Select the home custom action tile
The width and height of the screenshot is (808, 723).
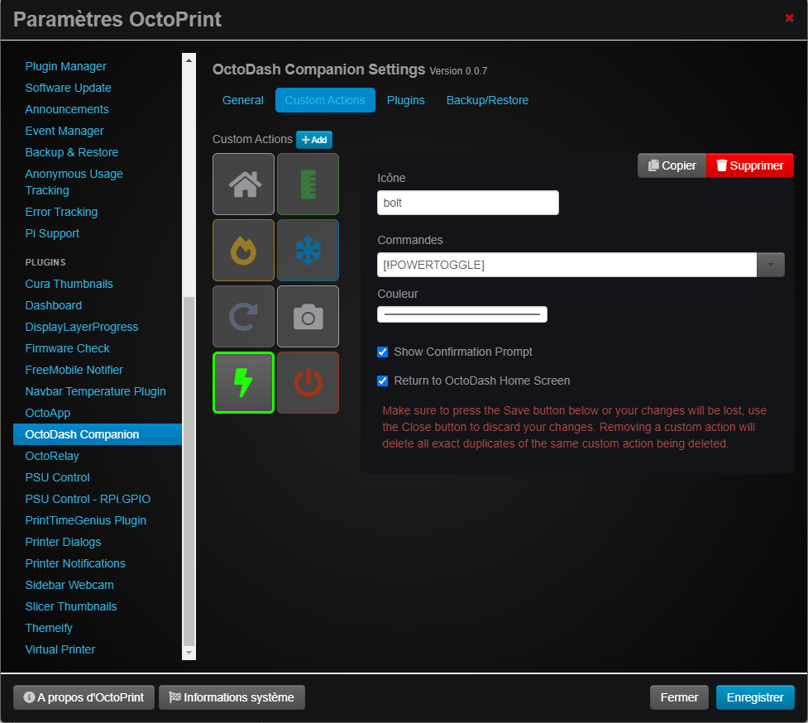coord(243,184)
